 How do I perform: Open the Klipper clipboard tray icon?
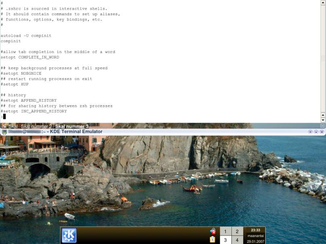(x=213, y=240)
